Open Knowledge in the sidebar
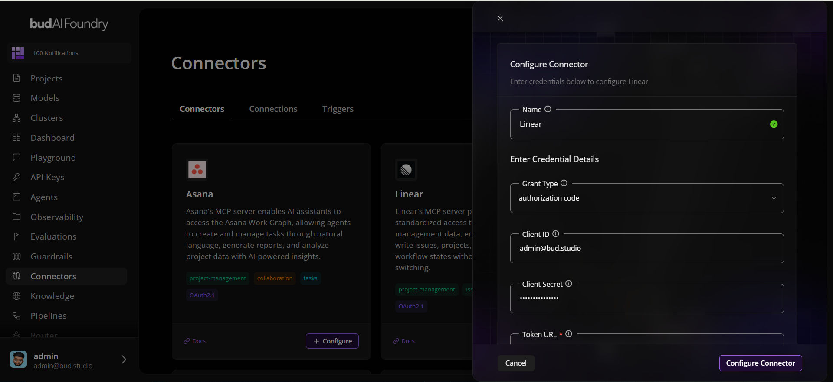 pyautogui.click(x=66, y=296)
